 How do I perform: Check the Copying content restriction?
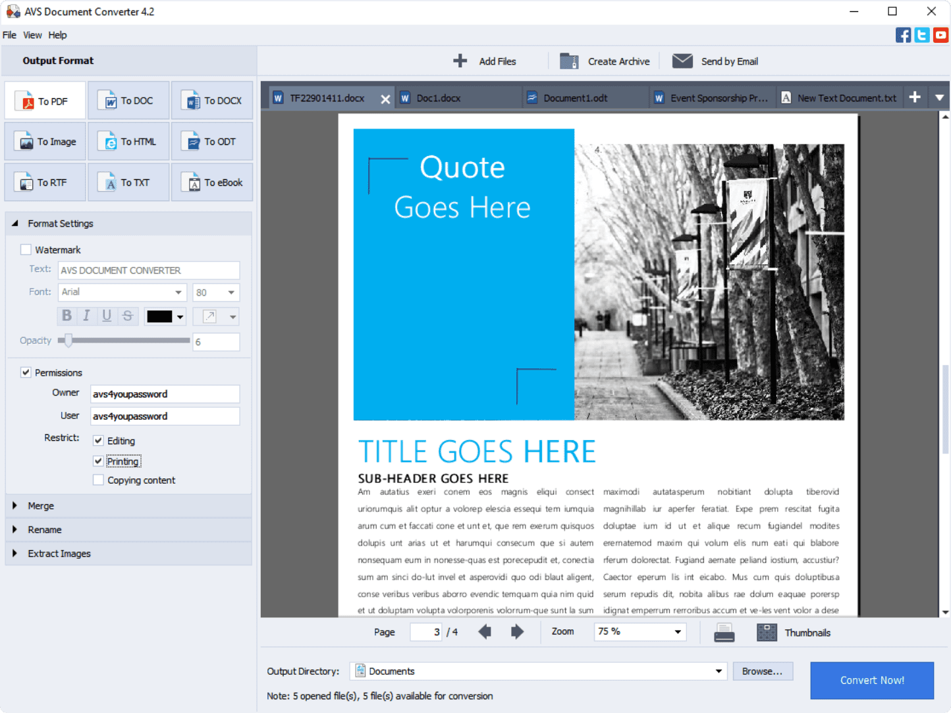(x=98, y=480)
